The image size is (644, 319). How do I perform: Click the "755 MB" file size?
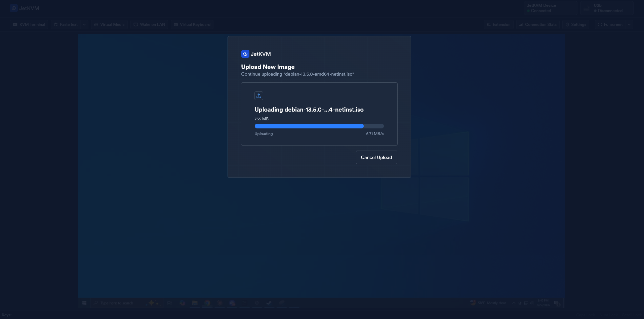coord(261,119)
